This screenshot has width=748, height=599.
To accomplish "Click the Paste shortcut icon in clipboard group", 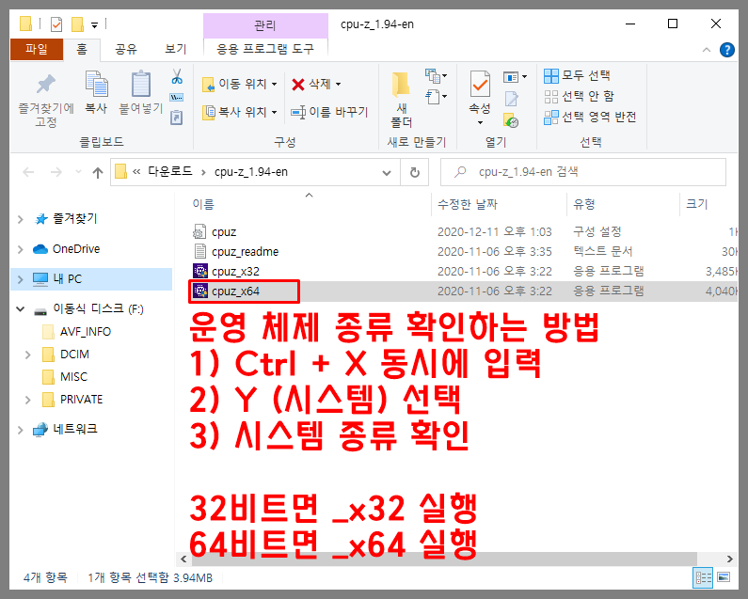I will (x=177, y=118).
